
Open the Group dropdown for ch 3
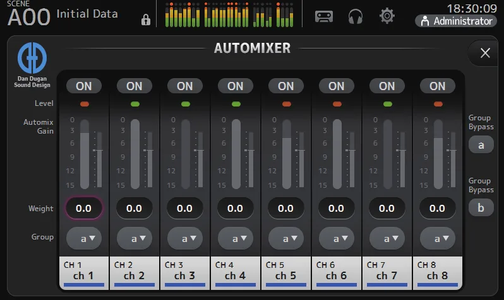[185, 238]
